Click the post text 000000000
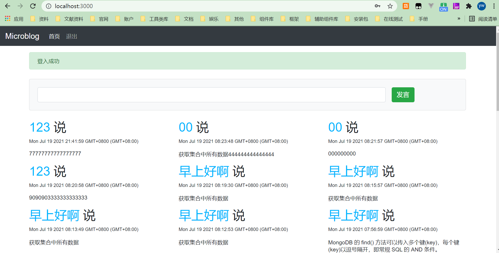Screen dimensions: 499x253 click(342, 154)
